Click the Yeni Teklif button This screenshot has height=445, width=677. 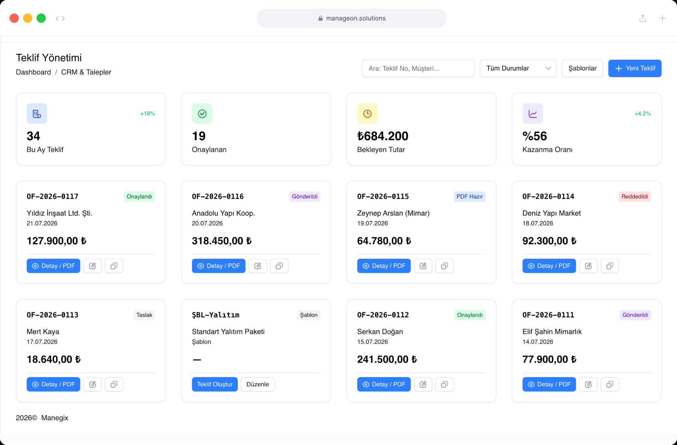(x=635, y=68)
